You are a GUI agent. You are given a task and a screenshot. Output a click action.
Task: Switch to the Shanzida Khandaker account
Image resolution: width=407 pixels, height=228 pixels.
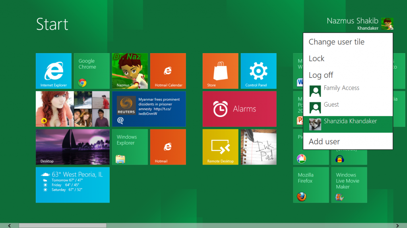[348, 125]
